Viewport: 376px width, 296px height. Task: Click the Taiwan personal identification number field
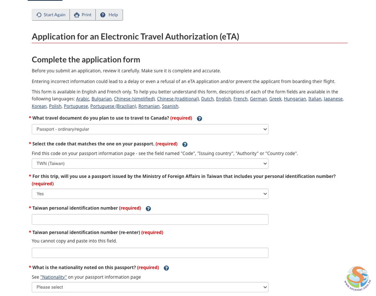click(x=150, y=220)
